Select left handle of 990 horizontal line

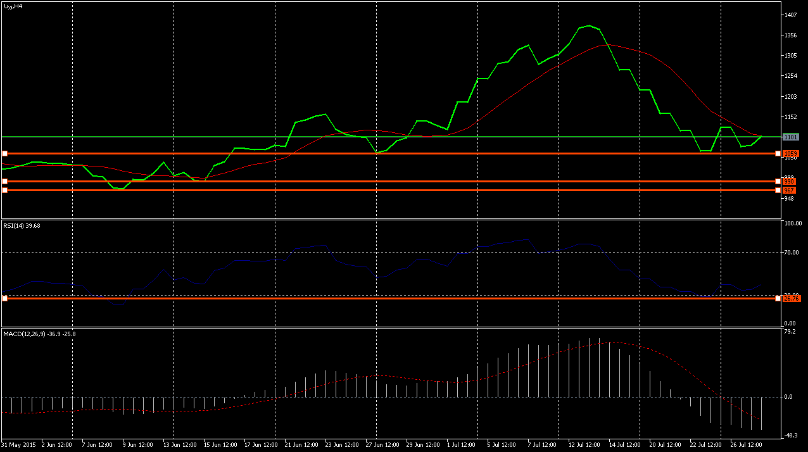coord(4,182)
